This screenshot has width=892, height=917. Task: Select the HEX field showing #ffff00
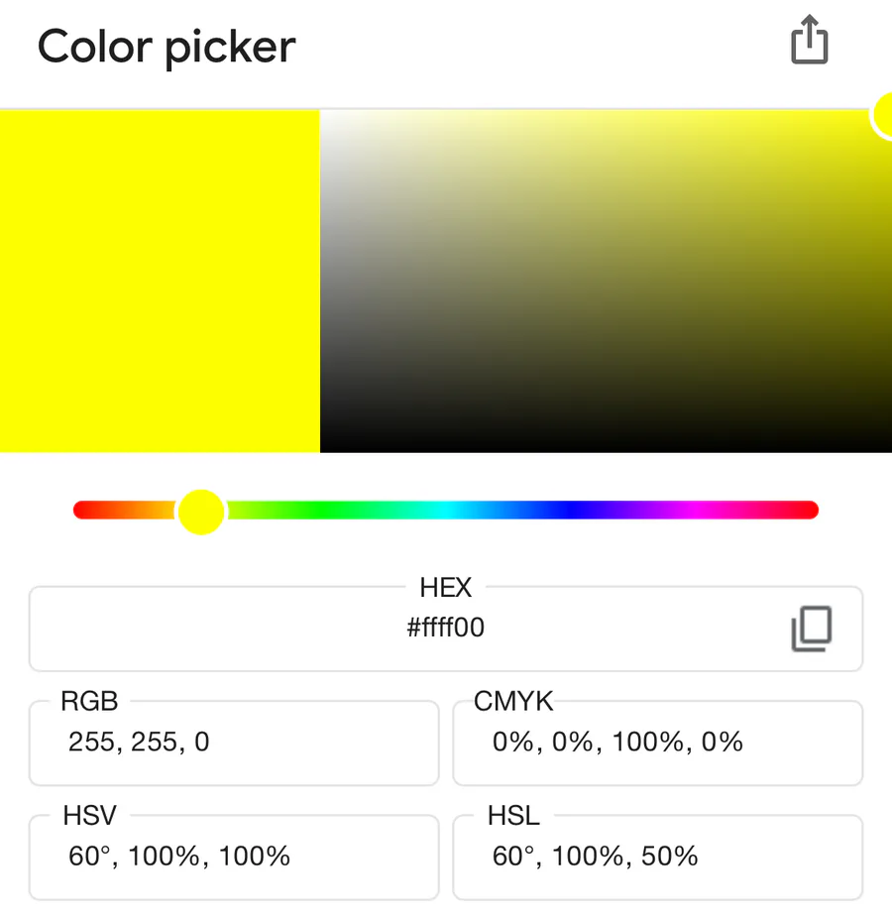(x=445, y=628)
